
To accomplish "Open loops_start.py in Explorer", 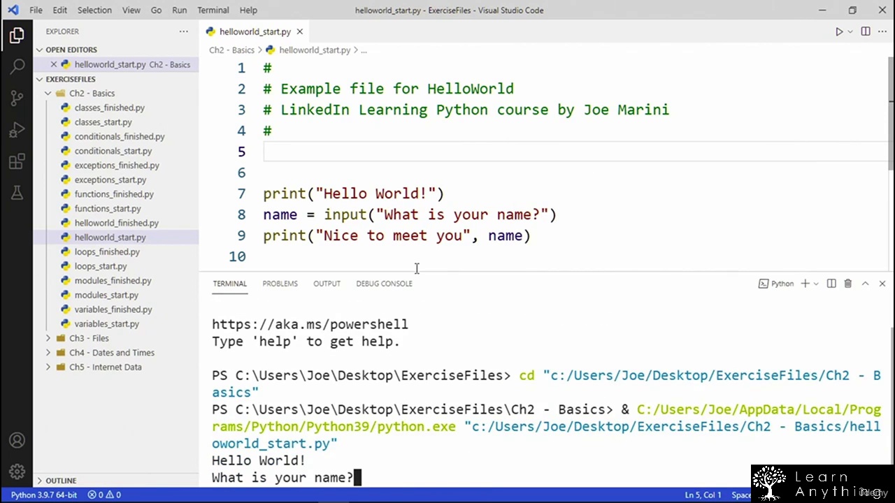I will click(x=101, y=266).
